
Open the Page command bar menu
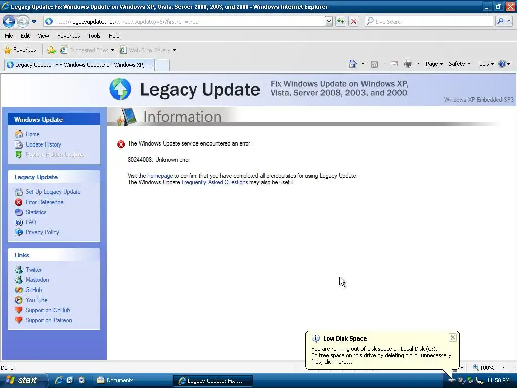point(434,64)
